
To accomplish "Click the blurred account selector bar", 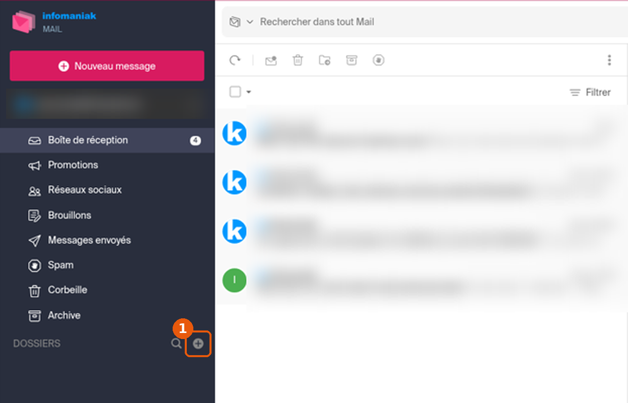I will 107,104.
